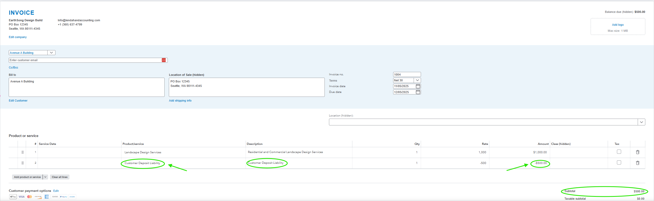Screen dimensions: 654x201
Task: Open the invoice date calendar picker
Action: click(418, 86)
